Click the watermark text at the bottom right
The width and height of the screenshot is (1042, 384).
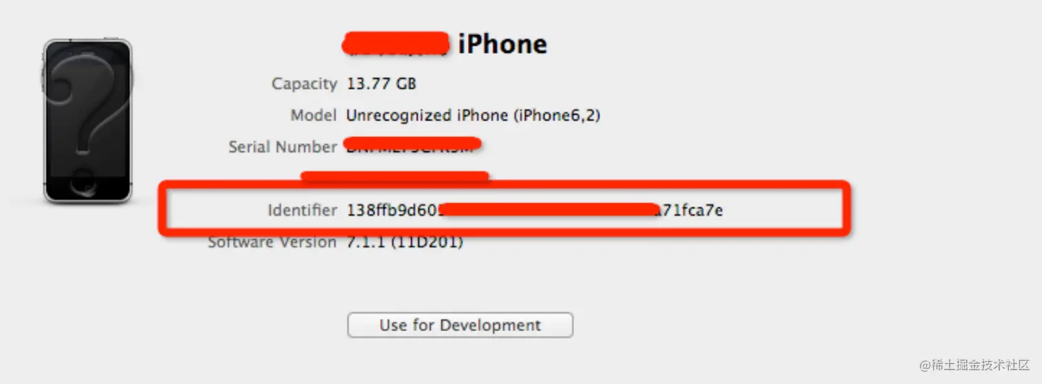pos(975,365)
